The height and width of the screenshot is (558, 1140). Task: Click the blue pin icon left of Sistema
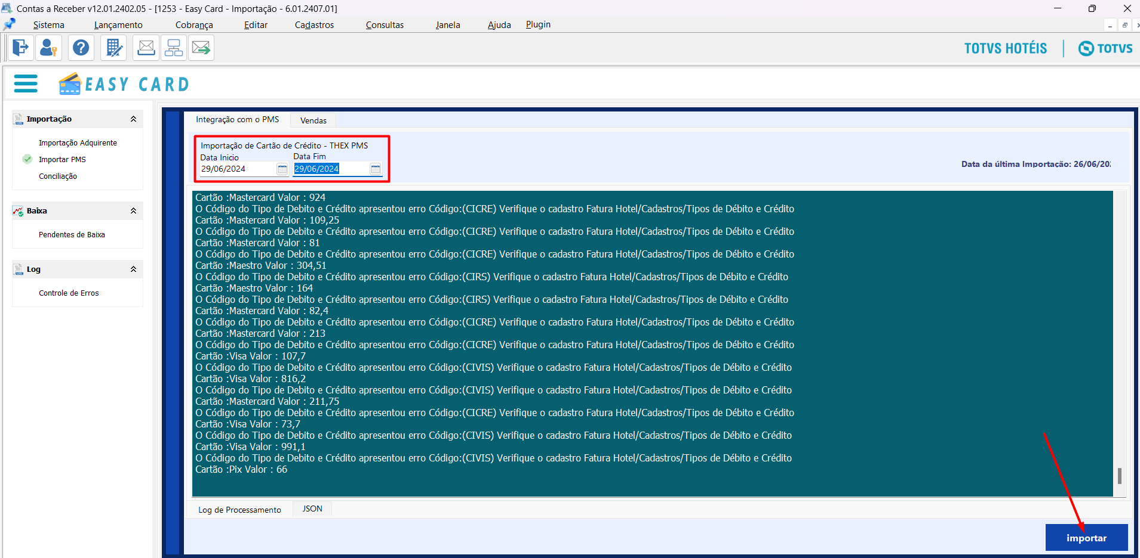click(10, 24)
